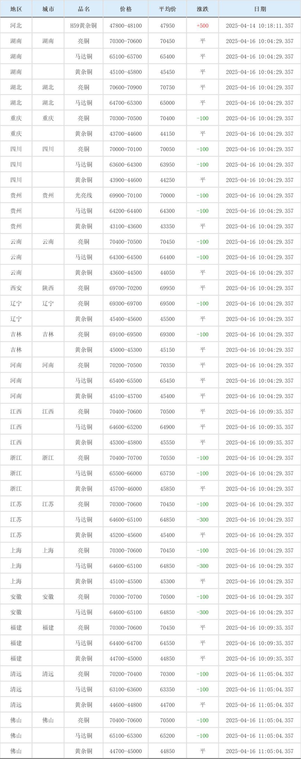Click price range 65400-65500
This screenshot has height=759, width=301.
126,381
